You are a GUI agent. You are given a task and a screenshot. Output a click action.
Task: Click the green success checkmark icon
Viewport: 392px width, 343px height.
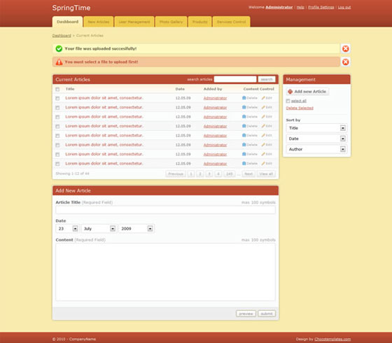click(59, 48)
